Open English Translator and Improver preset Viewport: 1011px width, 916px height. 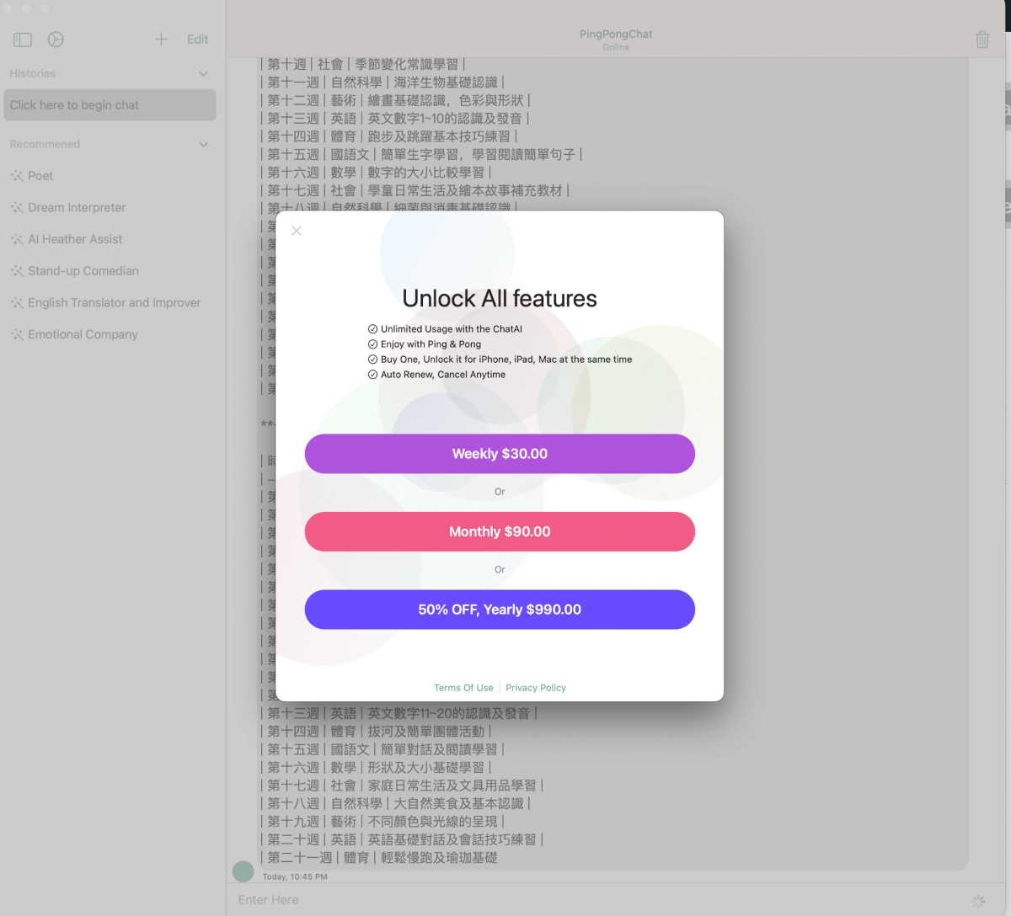(x=114, y=303)
